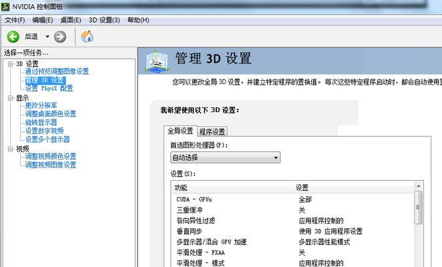442x267 pixels.
Task: Open 调整视频颜色设置 task link
Action: point(51,156)
